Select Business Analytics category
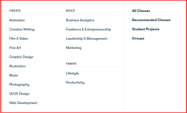Viewport: 187px width, 113px height. point(80,20)
